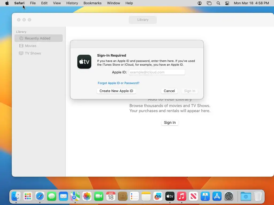Click Create New Apple ID button
Image resolution: width=274 pixels, height=205 pixels.
pos(116,91)
